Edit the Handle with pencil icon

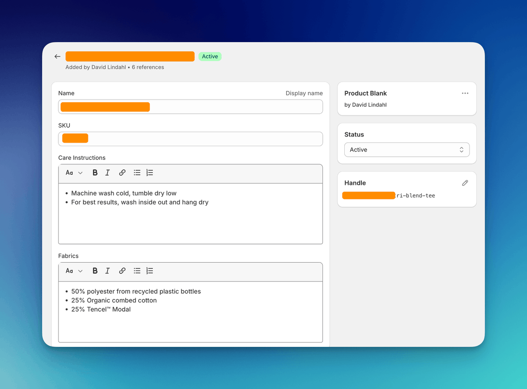click(x=465, y=183)
